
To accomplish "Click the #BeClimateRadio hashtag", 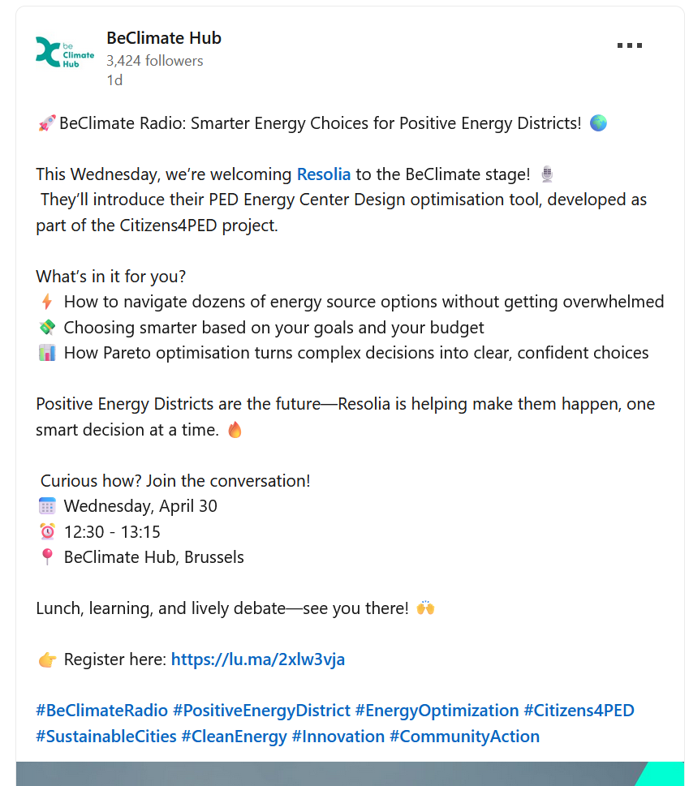I will click(x=101, y=711).
